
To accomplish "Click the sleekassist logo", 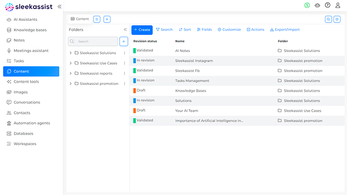I will pyautogui.click(x=29, y=7).
